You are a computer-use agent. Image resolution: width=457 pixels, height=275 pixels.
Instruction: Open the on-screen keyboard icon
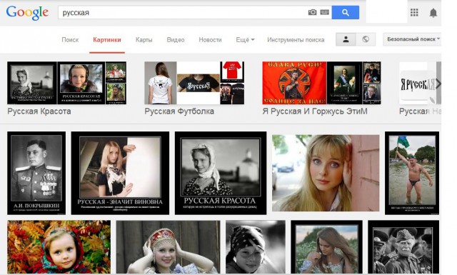[x=324, y=12]
